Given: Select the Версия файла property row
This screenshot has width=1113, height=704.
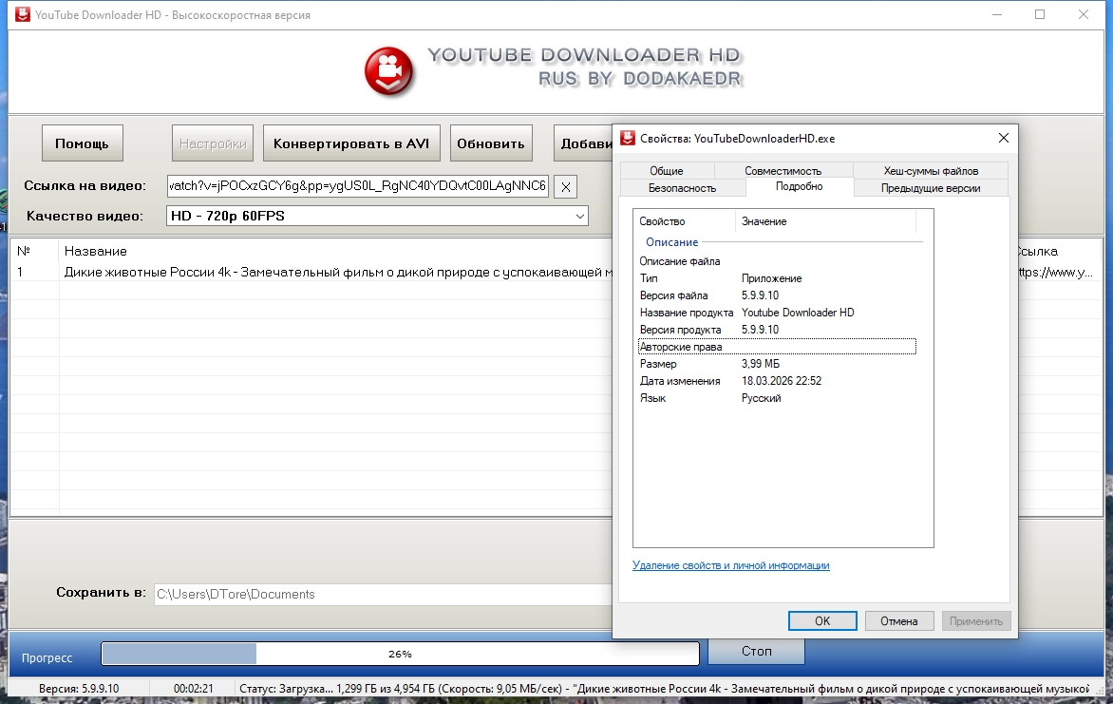Looking at the screenshot, I should 777,295.
